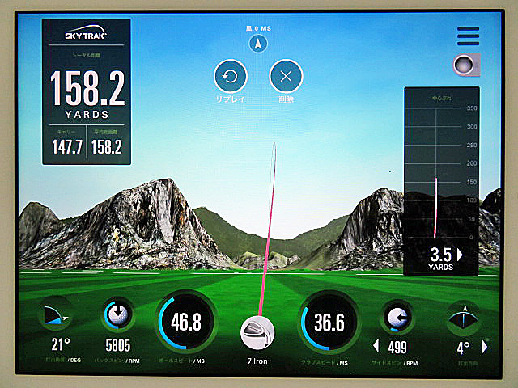
Task: Click the backspin 5805 ball icon
Action: [118, 314]
